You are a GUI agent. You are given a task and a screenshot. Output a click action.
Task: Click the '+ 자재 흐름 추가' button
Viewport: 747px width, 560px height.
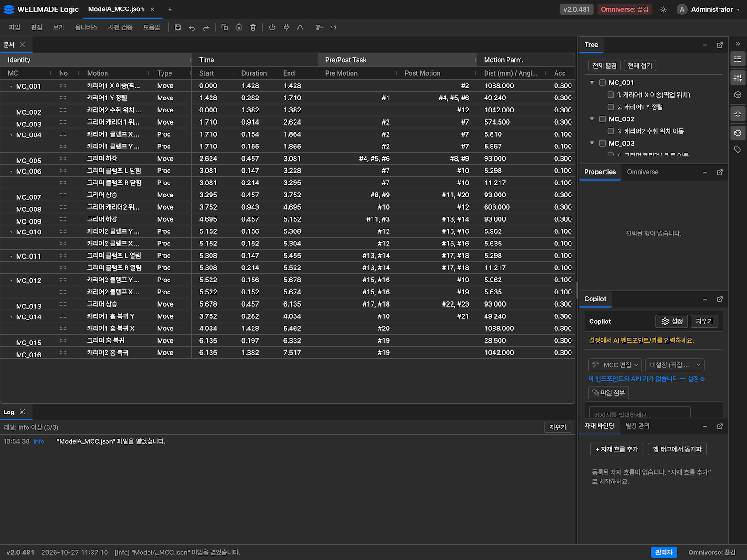[617, 449]
